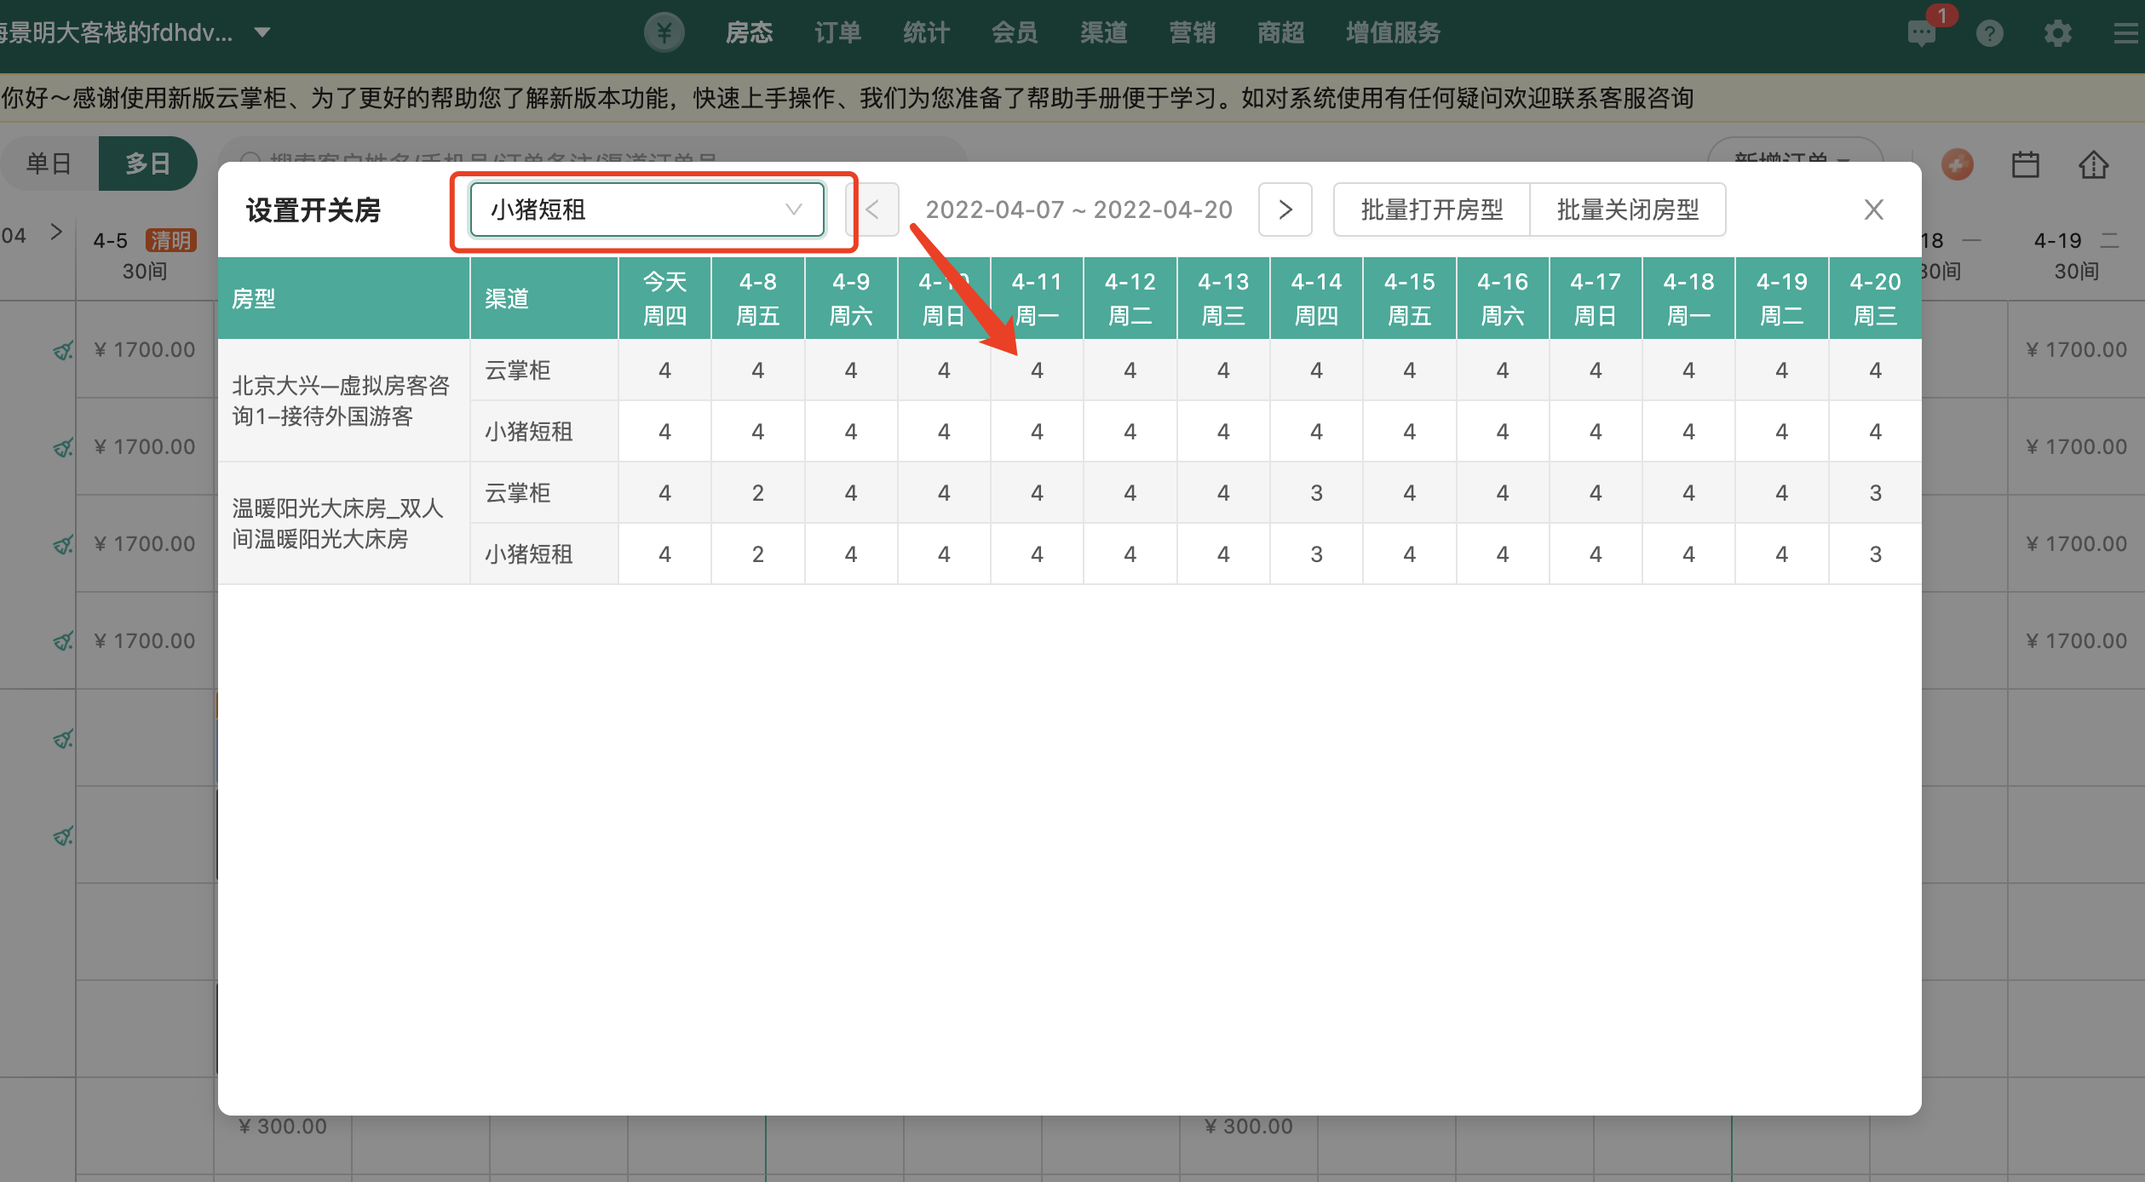Toggle 云掌柜 room count for 4-11
The height and width of the screenshot is (1182, 2145).
(1037, 370)
